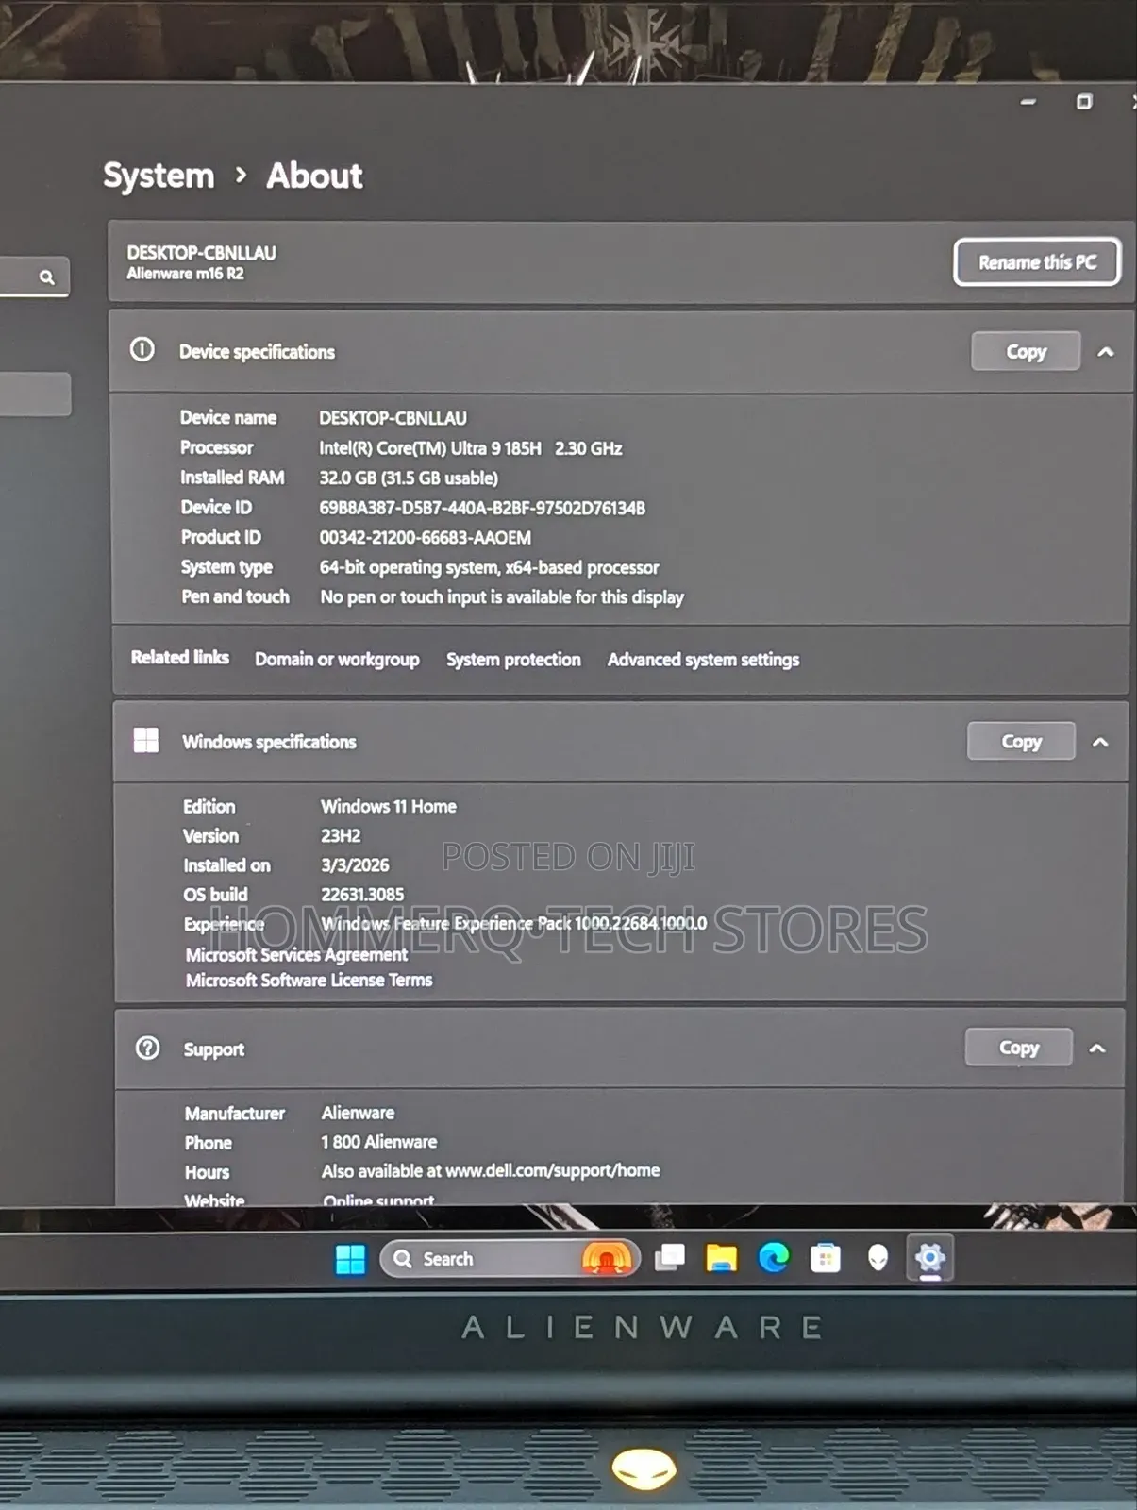Collapse the Windows specifications section

1100,742
